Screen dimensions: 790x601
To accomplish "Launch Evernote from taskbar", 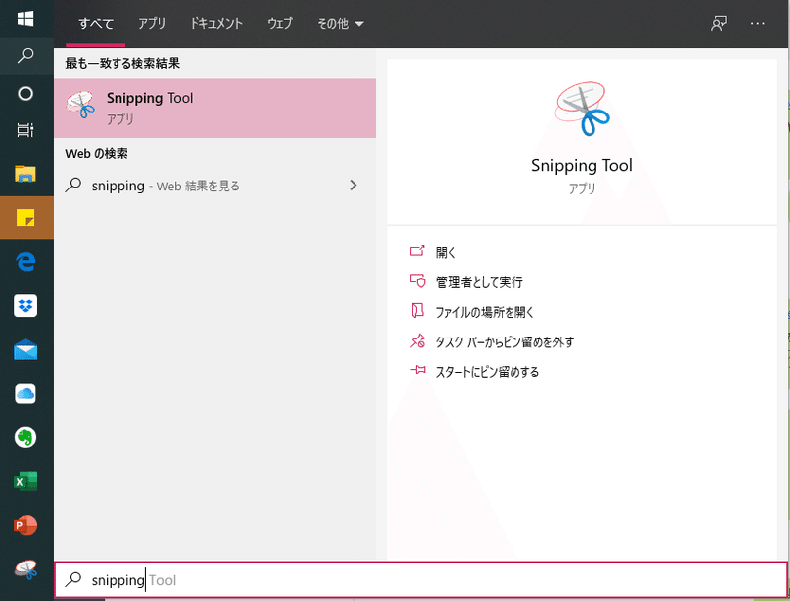I will [x=26, y=437].
